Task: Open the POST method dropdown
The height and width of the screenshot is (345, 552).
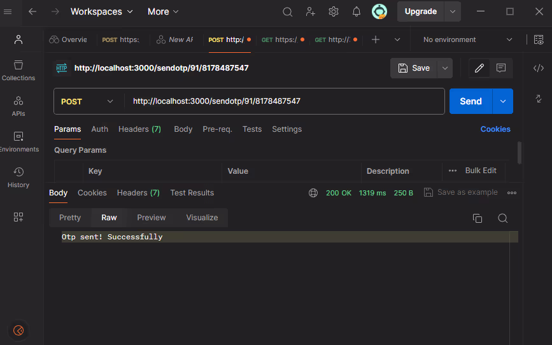Action: click(87, 101)
